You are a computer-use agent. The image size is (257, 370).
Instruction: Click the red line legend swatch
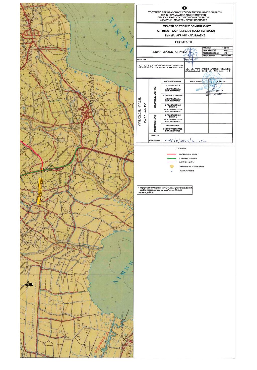[x=171, y=154]
